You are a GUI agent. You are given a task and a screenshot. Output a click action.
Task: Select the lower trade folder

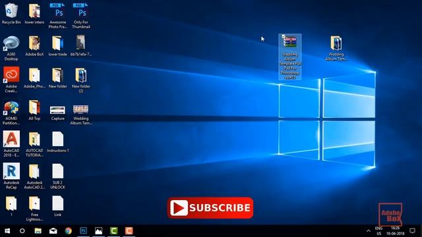tap(57, 46)
